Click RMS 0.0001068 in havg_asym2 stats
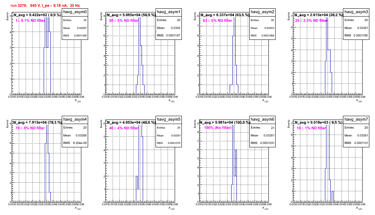This screenshot has width=375, height=215. click(262, 36)
